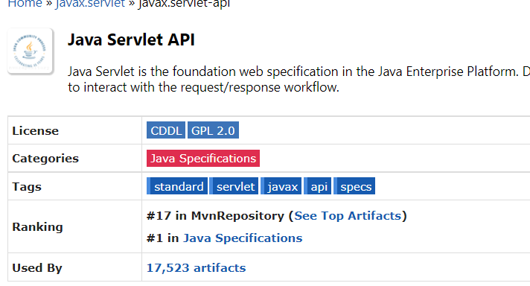
Task: Select the CDDL license badge
Action: [165, 130]
